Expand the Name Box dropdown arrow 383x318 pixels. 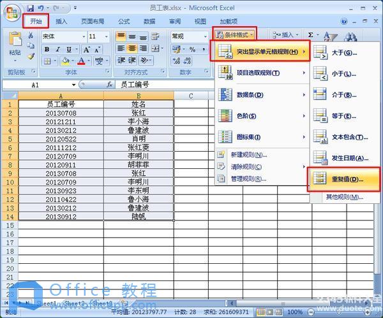coord(73,85)
